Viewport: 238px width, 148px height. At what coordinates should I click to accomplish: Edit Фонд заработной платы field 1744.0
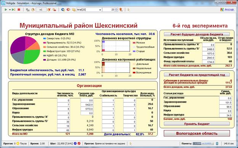[x=209, y=62]
